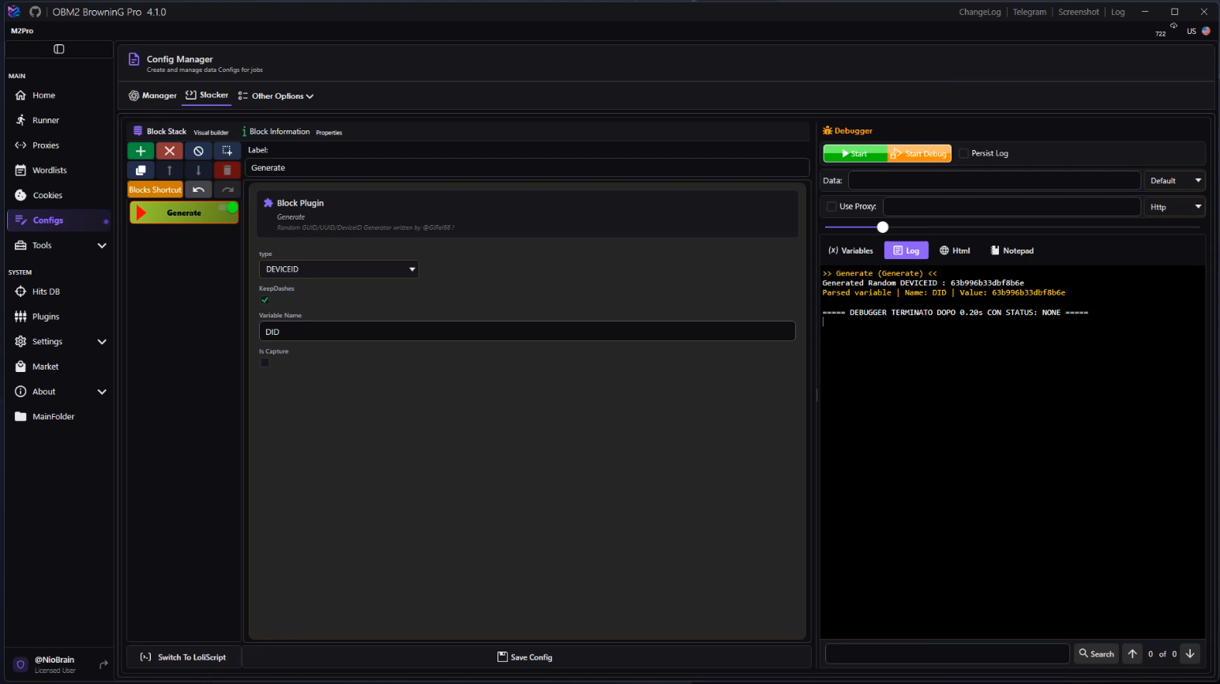The width and height of the screenshot is (1220, 684).
Task: Open the Runner page
Action: [58, 121]
